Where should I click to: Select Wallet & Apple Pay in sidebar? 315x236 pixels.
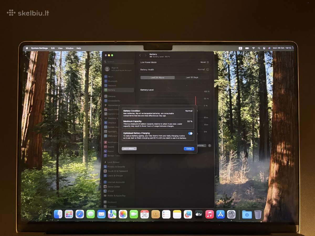coord(119,196)
